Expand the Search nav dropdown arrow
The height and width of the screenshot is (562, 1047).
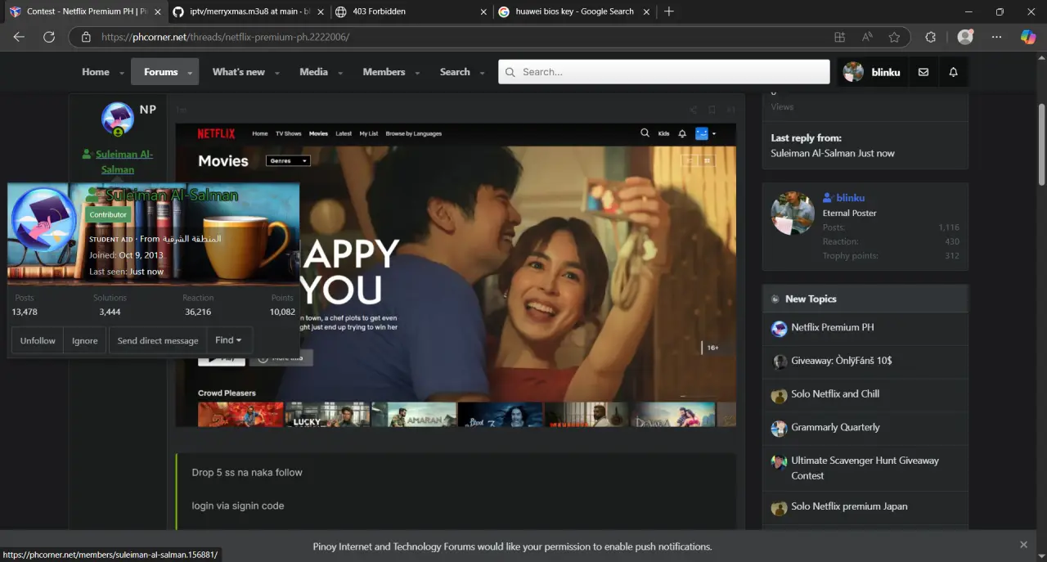(x=482, y=73)
